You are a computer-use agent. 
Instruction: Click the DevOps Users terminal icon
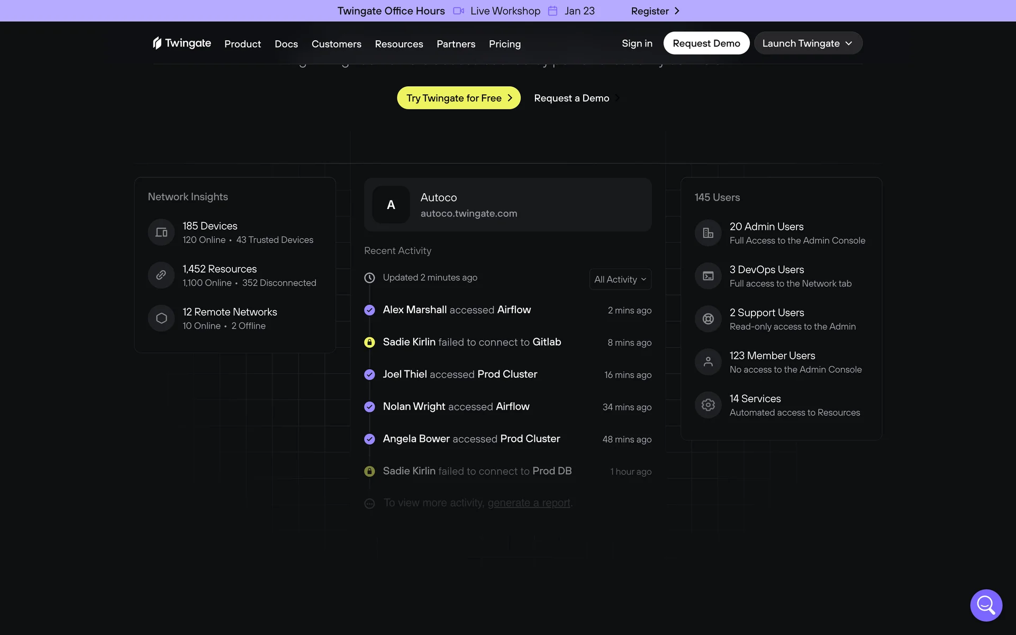(708, 276)
